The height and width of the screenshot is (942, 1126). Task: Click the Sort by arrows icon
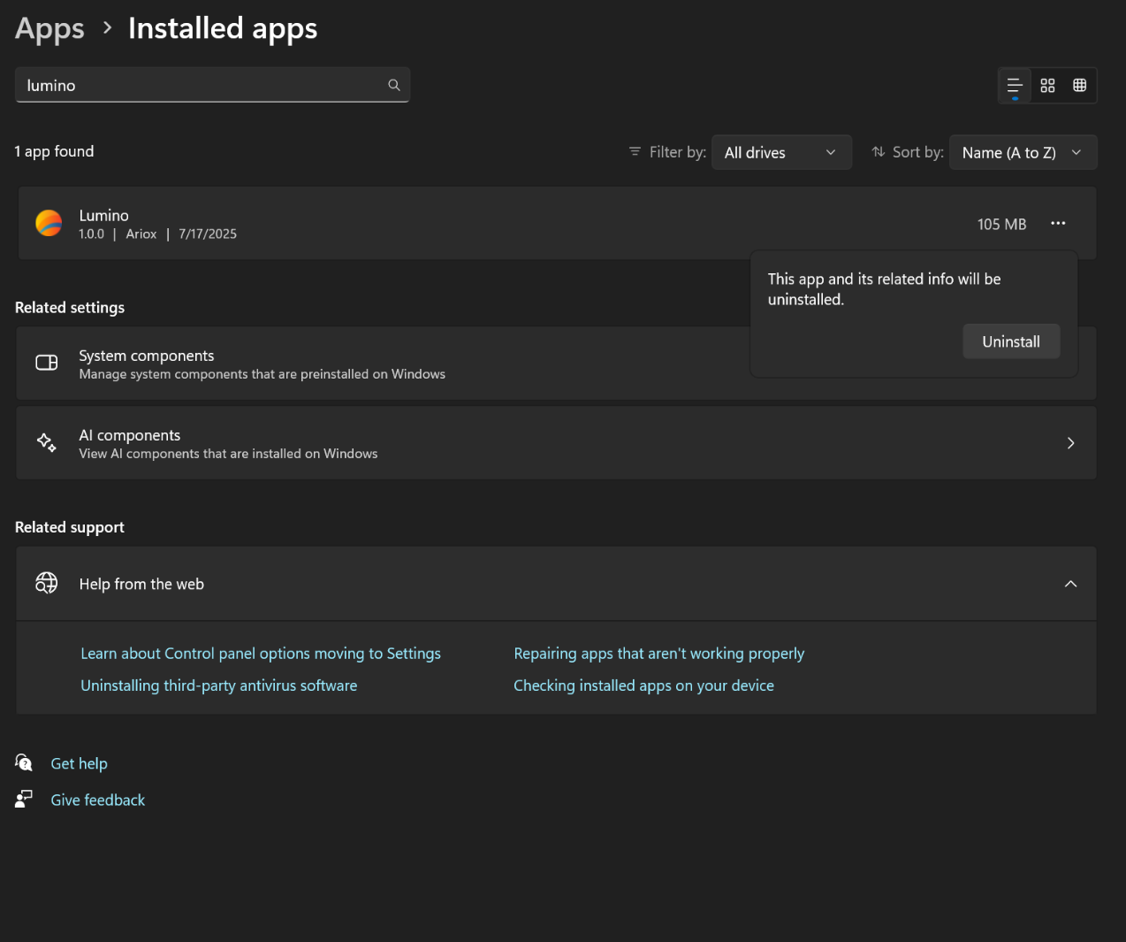tap(878, 152)
